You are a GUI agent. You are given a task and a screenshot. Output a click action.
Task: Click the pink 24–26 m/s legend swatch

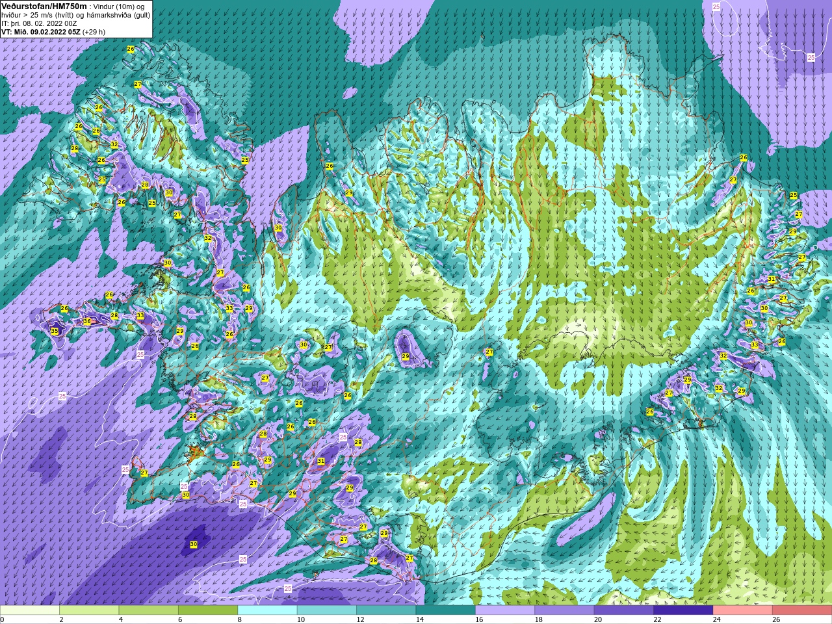pos(742,610)
